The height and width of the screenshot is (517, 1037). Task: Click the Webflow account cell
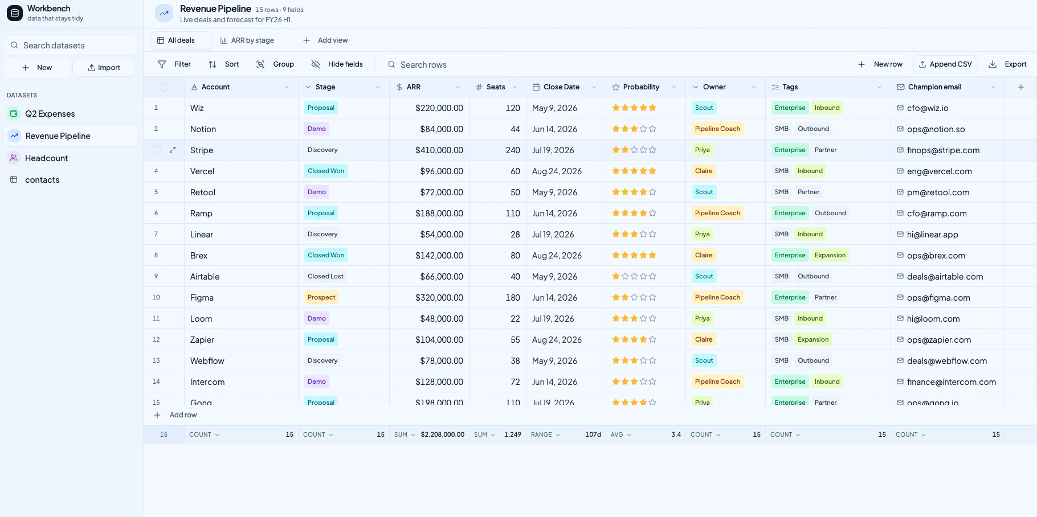(x=242, y=360)
